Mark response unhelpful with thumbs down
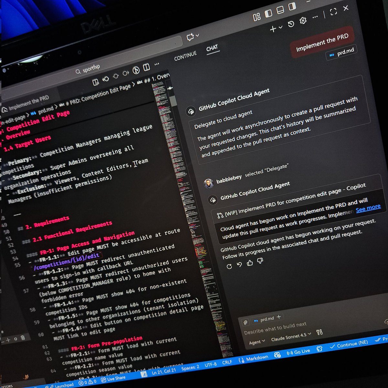388x388 pixels. pos(260,261)
